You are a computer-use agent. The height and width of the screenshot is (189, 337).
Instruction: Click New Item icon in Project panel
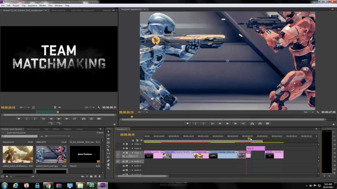pos(95,176)
